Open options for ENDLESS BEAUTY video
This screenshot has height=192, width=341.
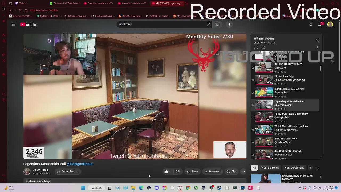click(x=321, y=176)
